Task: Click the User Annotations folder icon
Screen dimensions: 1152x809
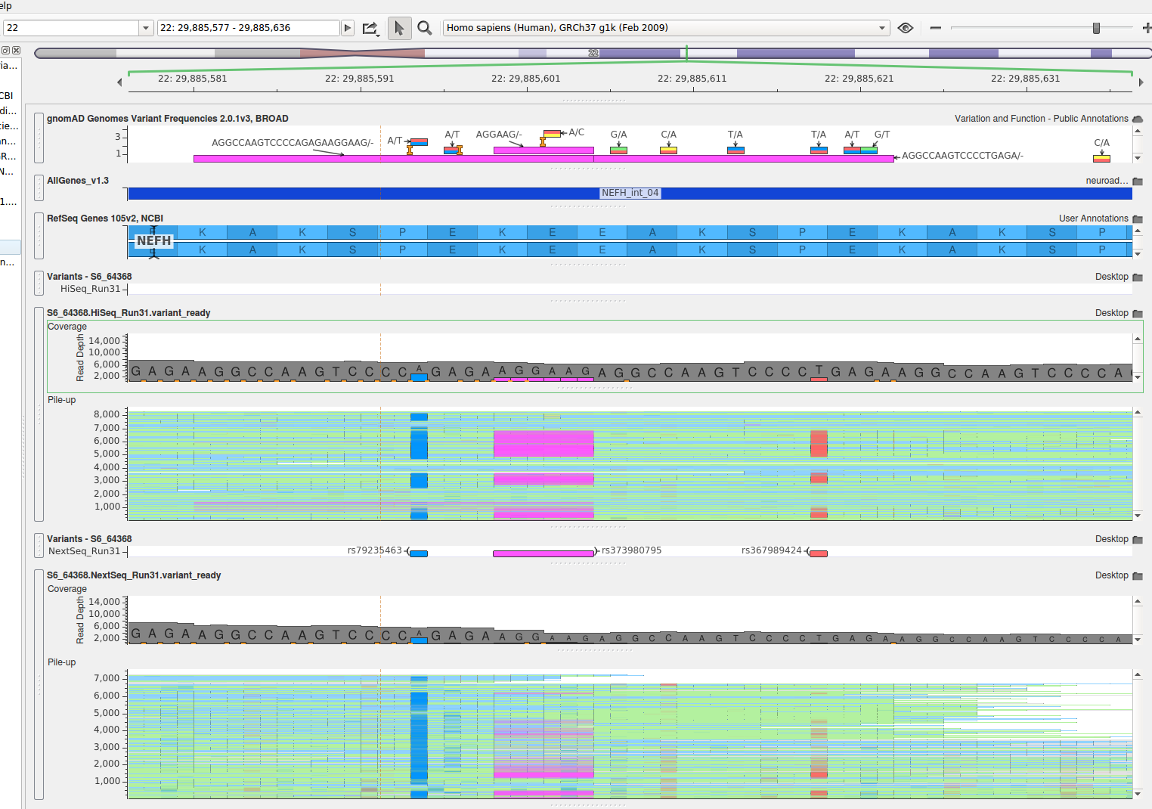Action: pyautogui.click(x=1138, y=219)
